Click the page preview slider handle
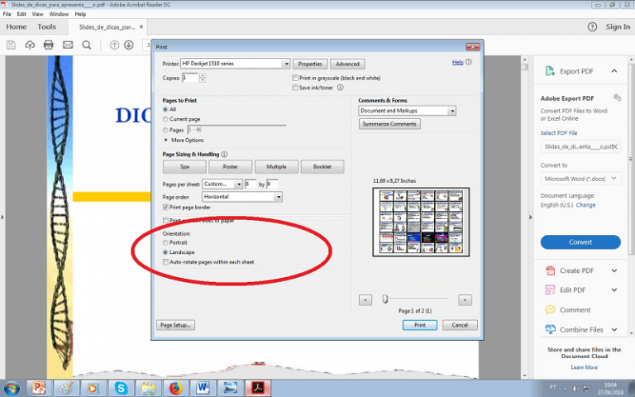The image size is (635, 397). (x=385, y=299)
